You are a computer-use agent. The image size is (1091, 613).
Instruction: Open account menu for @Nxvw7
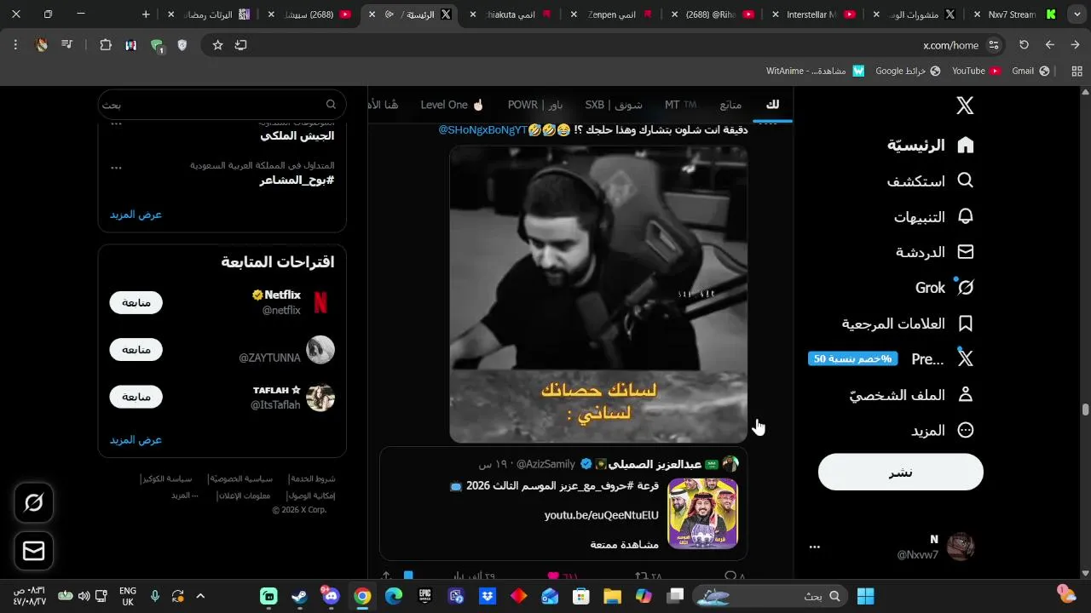click(894, 547)
